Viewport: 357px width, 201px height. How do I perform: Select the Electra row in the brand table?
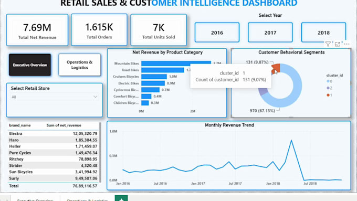pyautogui.click(x=53, y=133)
